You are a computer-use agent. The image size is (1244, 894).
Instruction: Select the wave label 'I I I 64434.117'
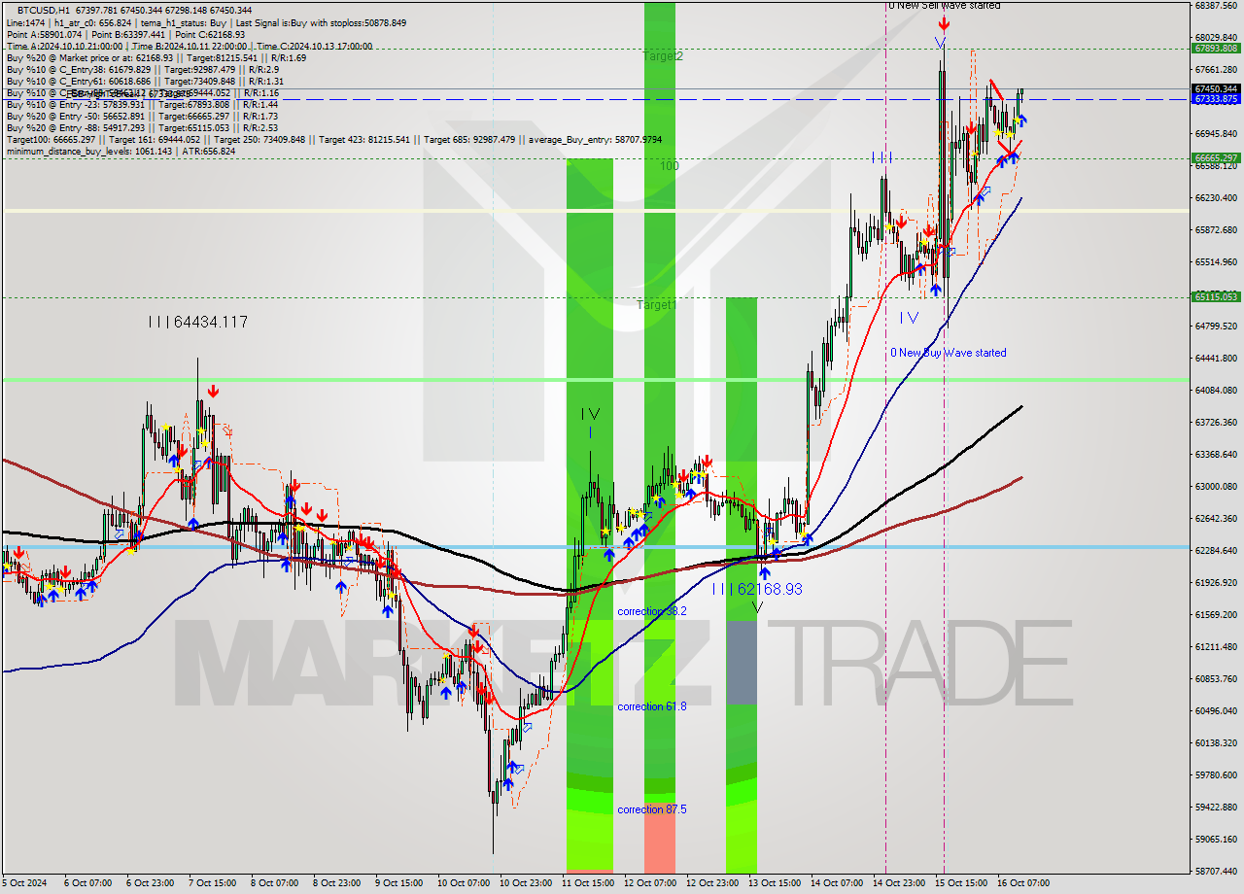coord(197,322)
